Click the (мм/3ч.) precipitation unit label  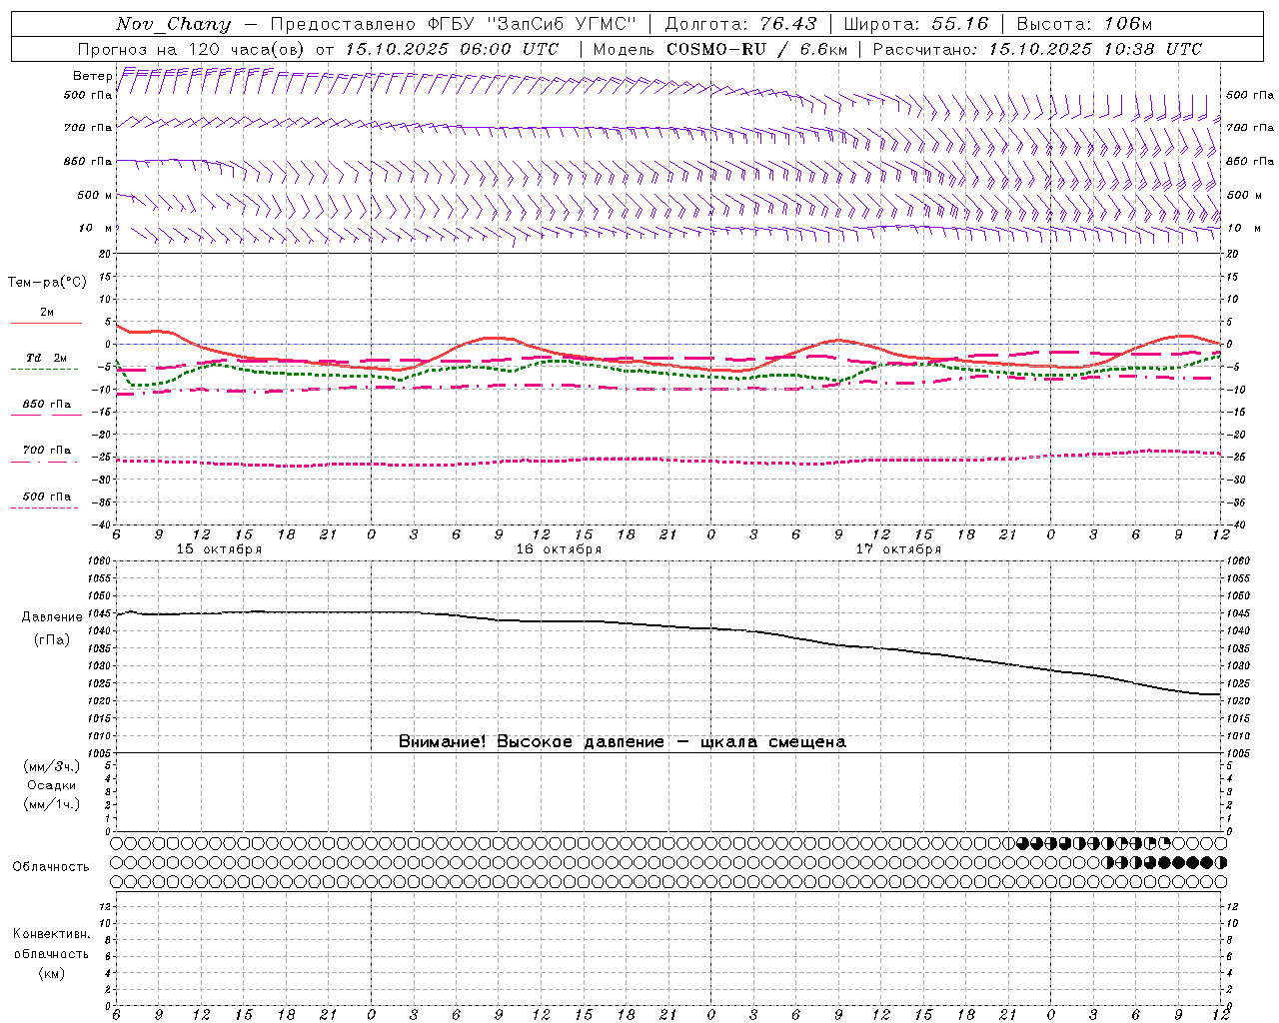[52, 766]
